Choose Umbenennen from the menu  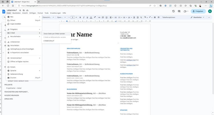coord(24,42)
